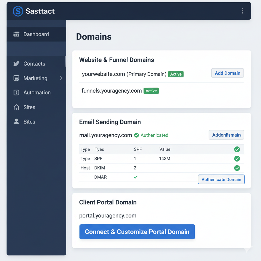Click the green Authenticated check icon

click(x=137, y=135)
